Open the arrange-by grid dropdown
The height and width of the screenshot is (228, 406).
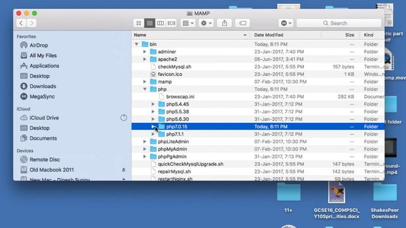pos(188,23)
